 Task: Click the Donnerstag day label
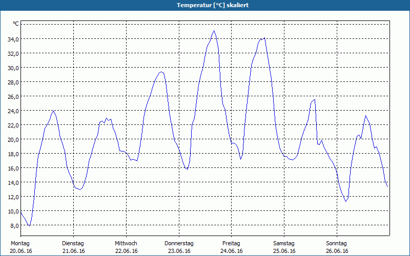point(179,244)
